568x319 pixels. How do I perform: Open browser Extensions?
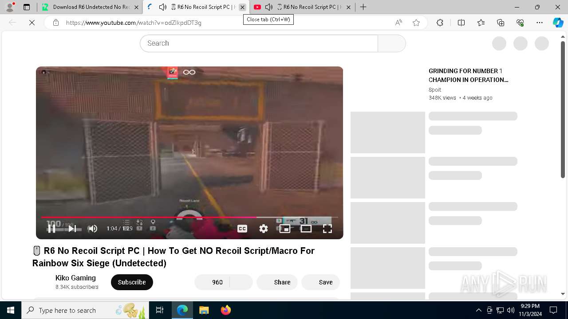(440, 23)
